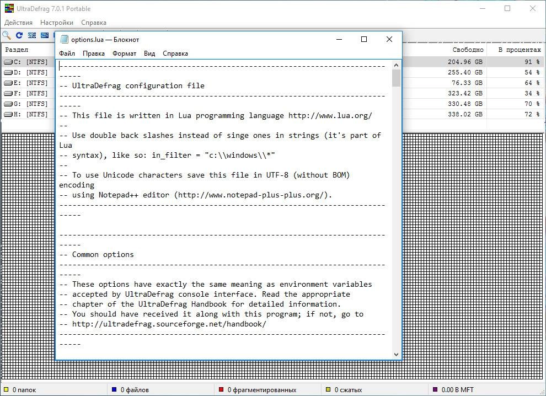Viewport: 546px width, 396px height.
Task: Click the Notepad vertical scrollbar thumb
Action: [x=396, y=78]
